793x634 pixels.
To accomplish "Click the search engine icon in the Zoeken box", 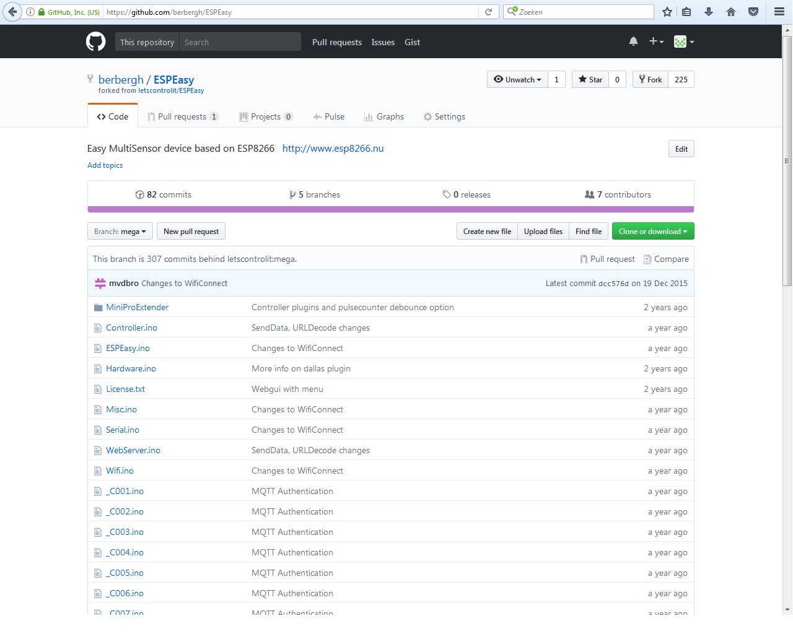I will click(x=512, y=11).
